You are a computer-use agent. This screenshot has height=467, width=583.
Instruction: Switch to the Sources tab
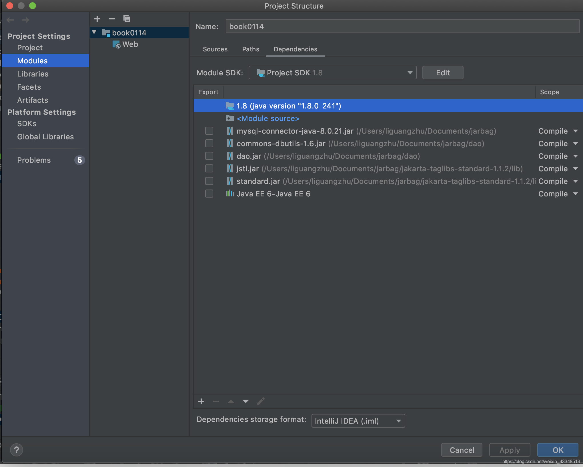point(215,49)
